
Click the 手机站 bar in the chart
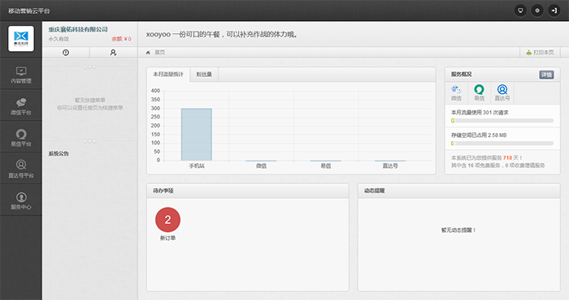[197, 135]
